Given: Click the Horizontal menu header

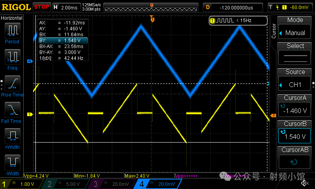Looking at the screenshot, I should point(12,18).
